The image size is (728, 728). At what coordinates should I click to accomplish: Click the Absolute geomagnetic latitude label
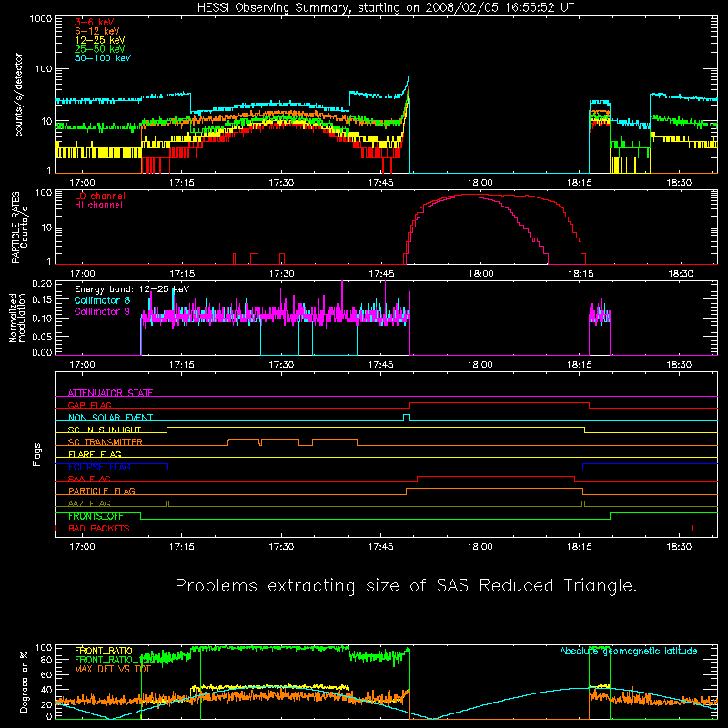(x=629, y=652)
